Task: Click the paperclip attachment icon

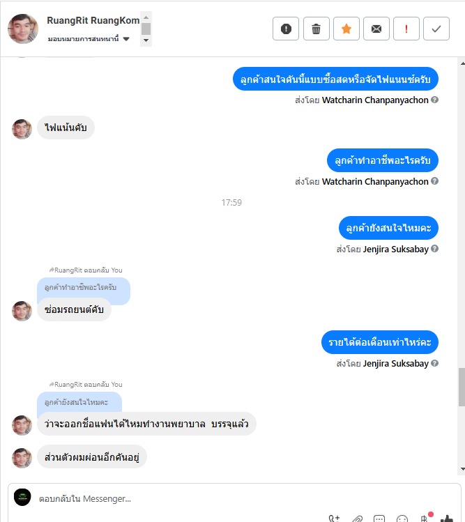Action: point(357,519)
